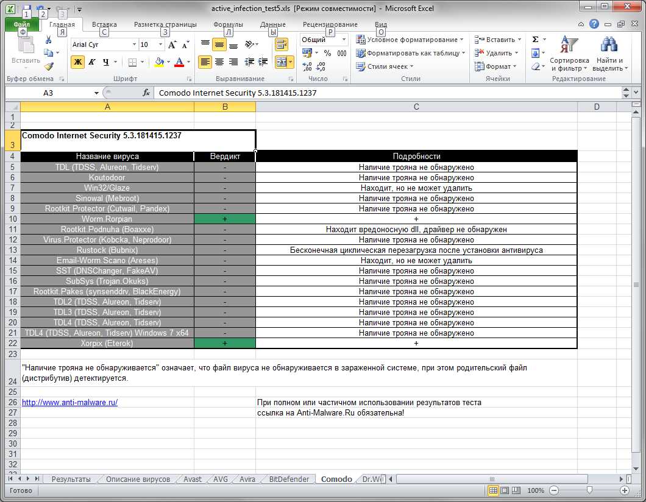Click the accounting currency format icon
The image size is (646, 502).
pyautogui.click(x=307, y=53)
